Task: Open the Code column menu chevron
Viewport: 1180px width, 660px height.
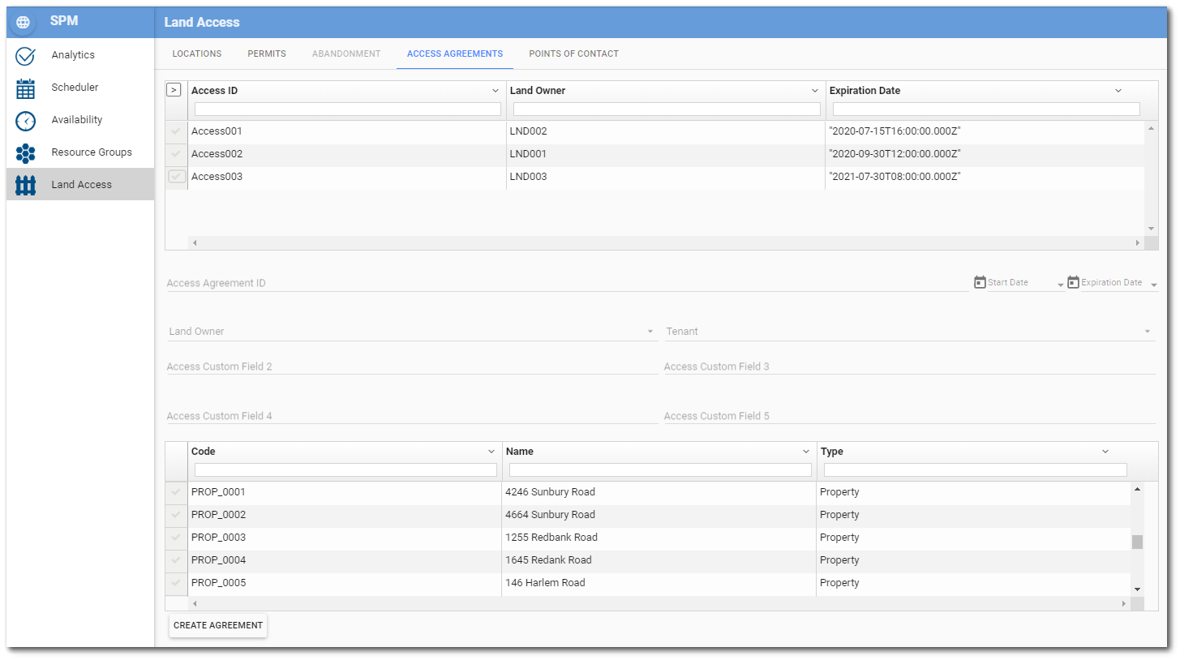Action: (491, 452)
